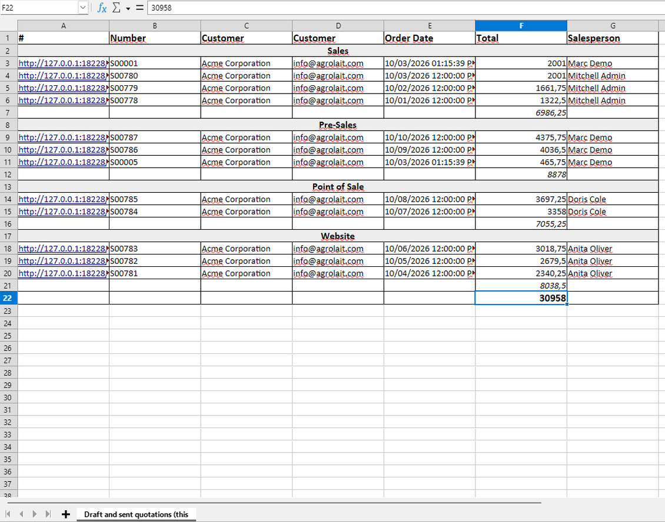Image resolution: width=665 pixels, height=522 pixels.
Task: Click the Pre-Sales group header cell
Action: click(x=338, y=125)
